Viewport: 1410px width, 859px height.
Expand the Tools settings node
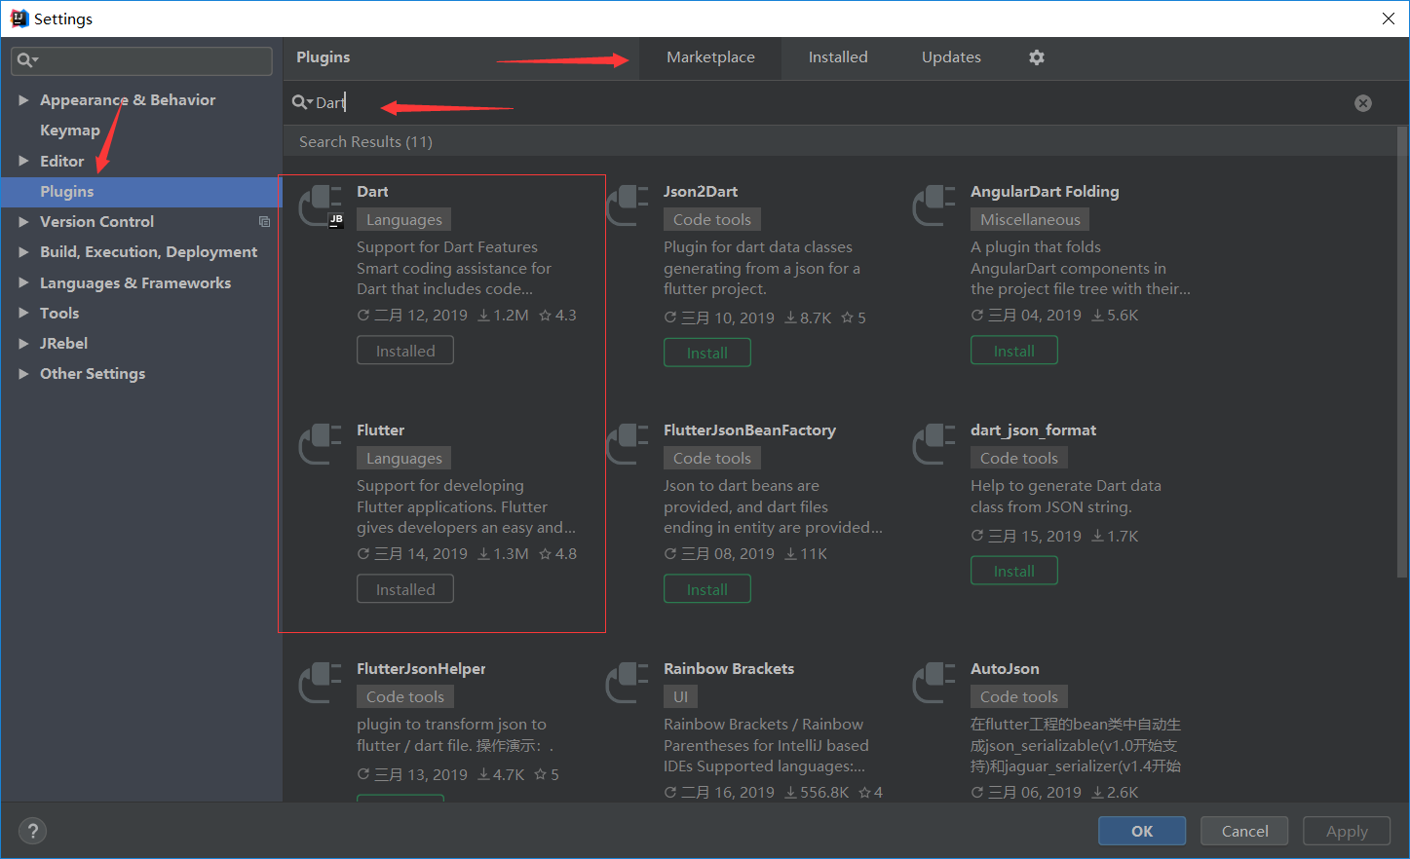tap(23, 314)
